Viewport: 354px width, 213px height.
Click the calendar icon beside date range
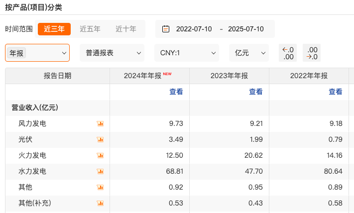pyautogui.click(x=166, y=29)
